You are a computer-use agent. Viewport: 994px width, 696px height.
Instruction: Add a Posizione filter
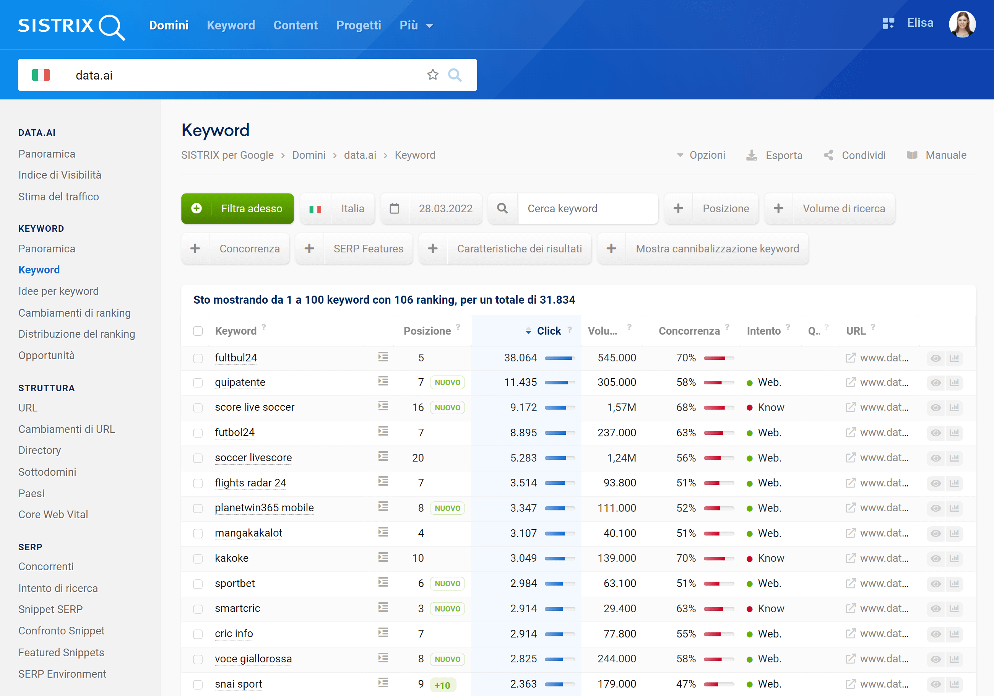(x=711, y=208)
